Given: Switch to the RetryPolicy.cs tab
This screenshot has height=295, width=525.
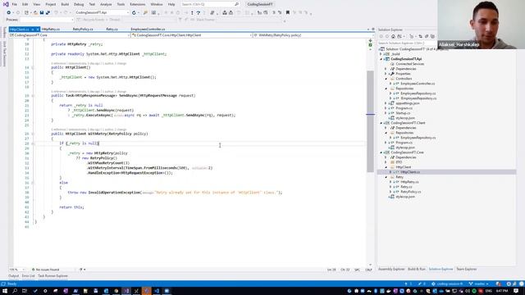Looking at the screenshot, I should pos(83,29).
